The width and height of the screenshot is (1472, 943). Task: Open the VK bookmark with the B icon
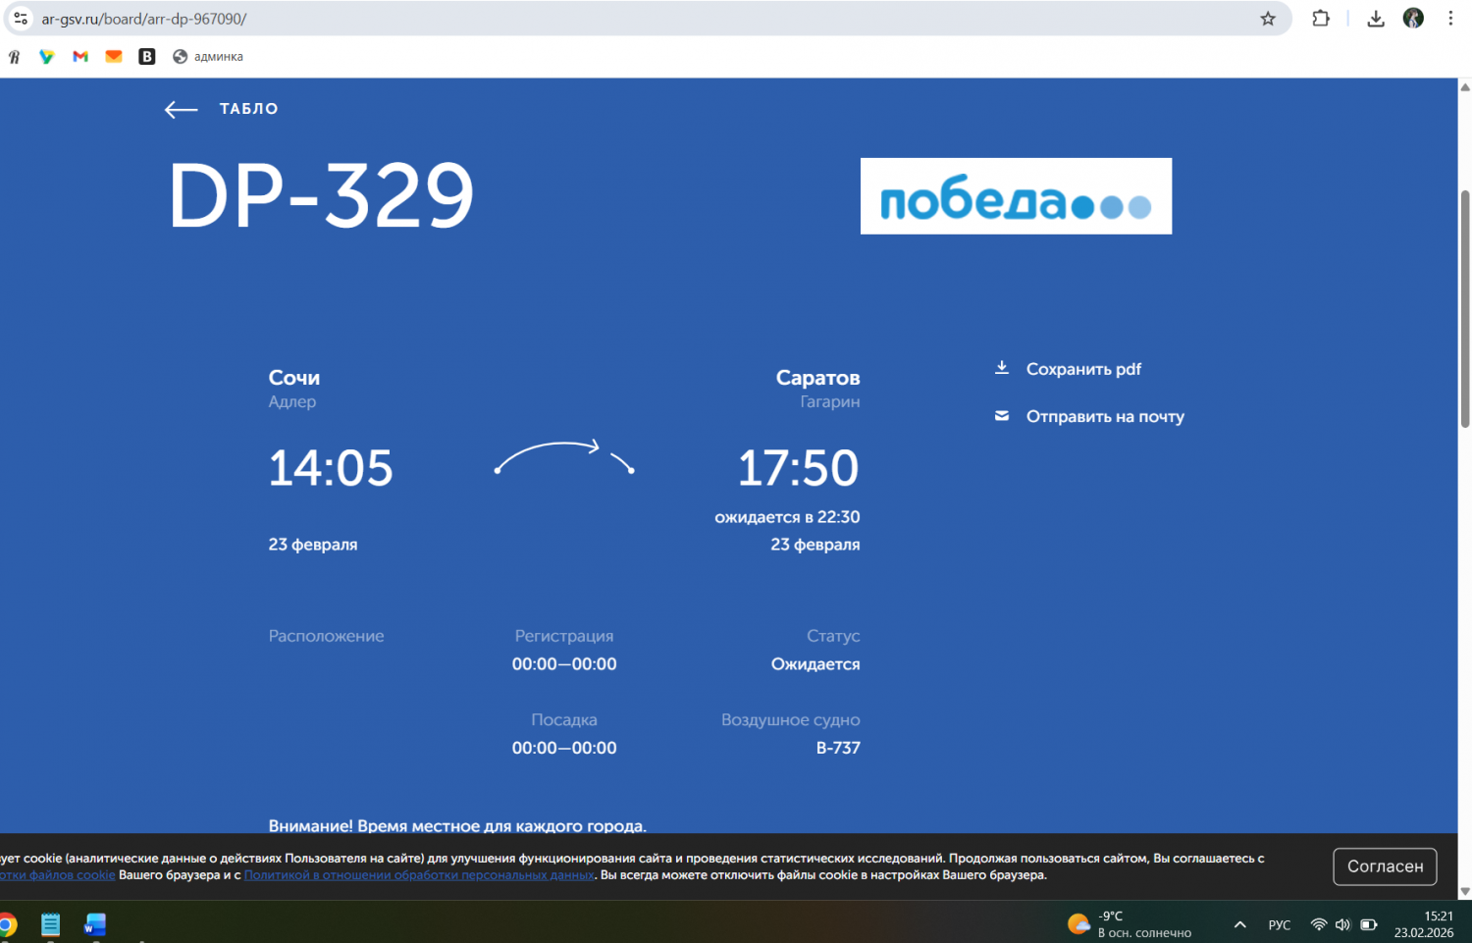[x=147, y=57]
